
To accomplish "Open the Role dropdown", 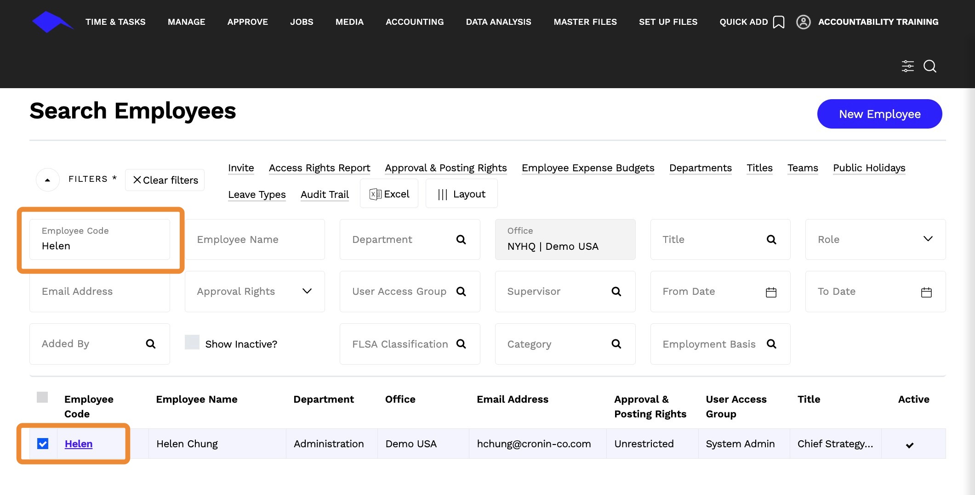I will point(875,239).
